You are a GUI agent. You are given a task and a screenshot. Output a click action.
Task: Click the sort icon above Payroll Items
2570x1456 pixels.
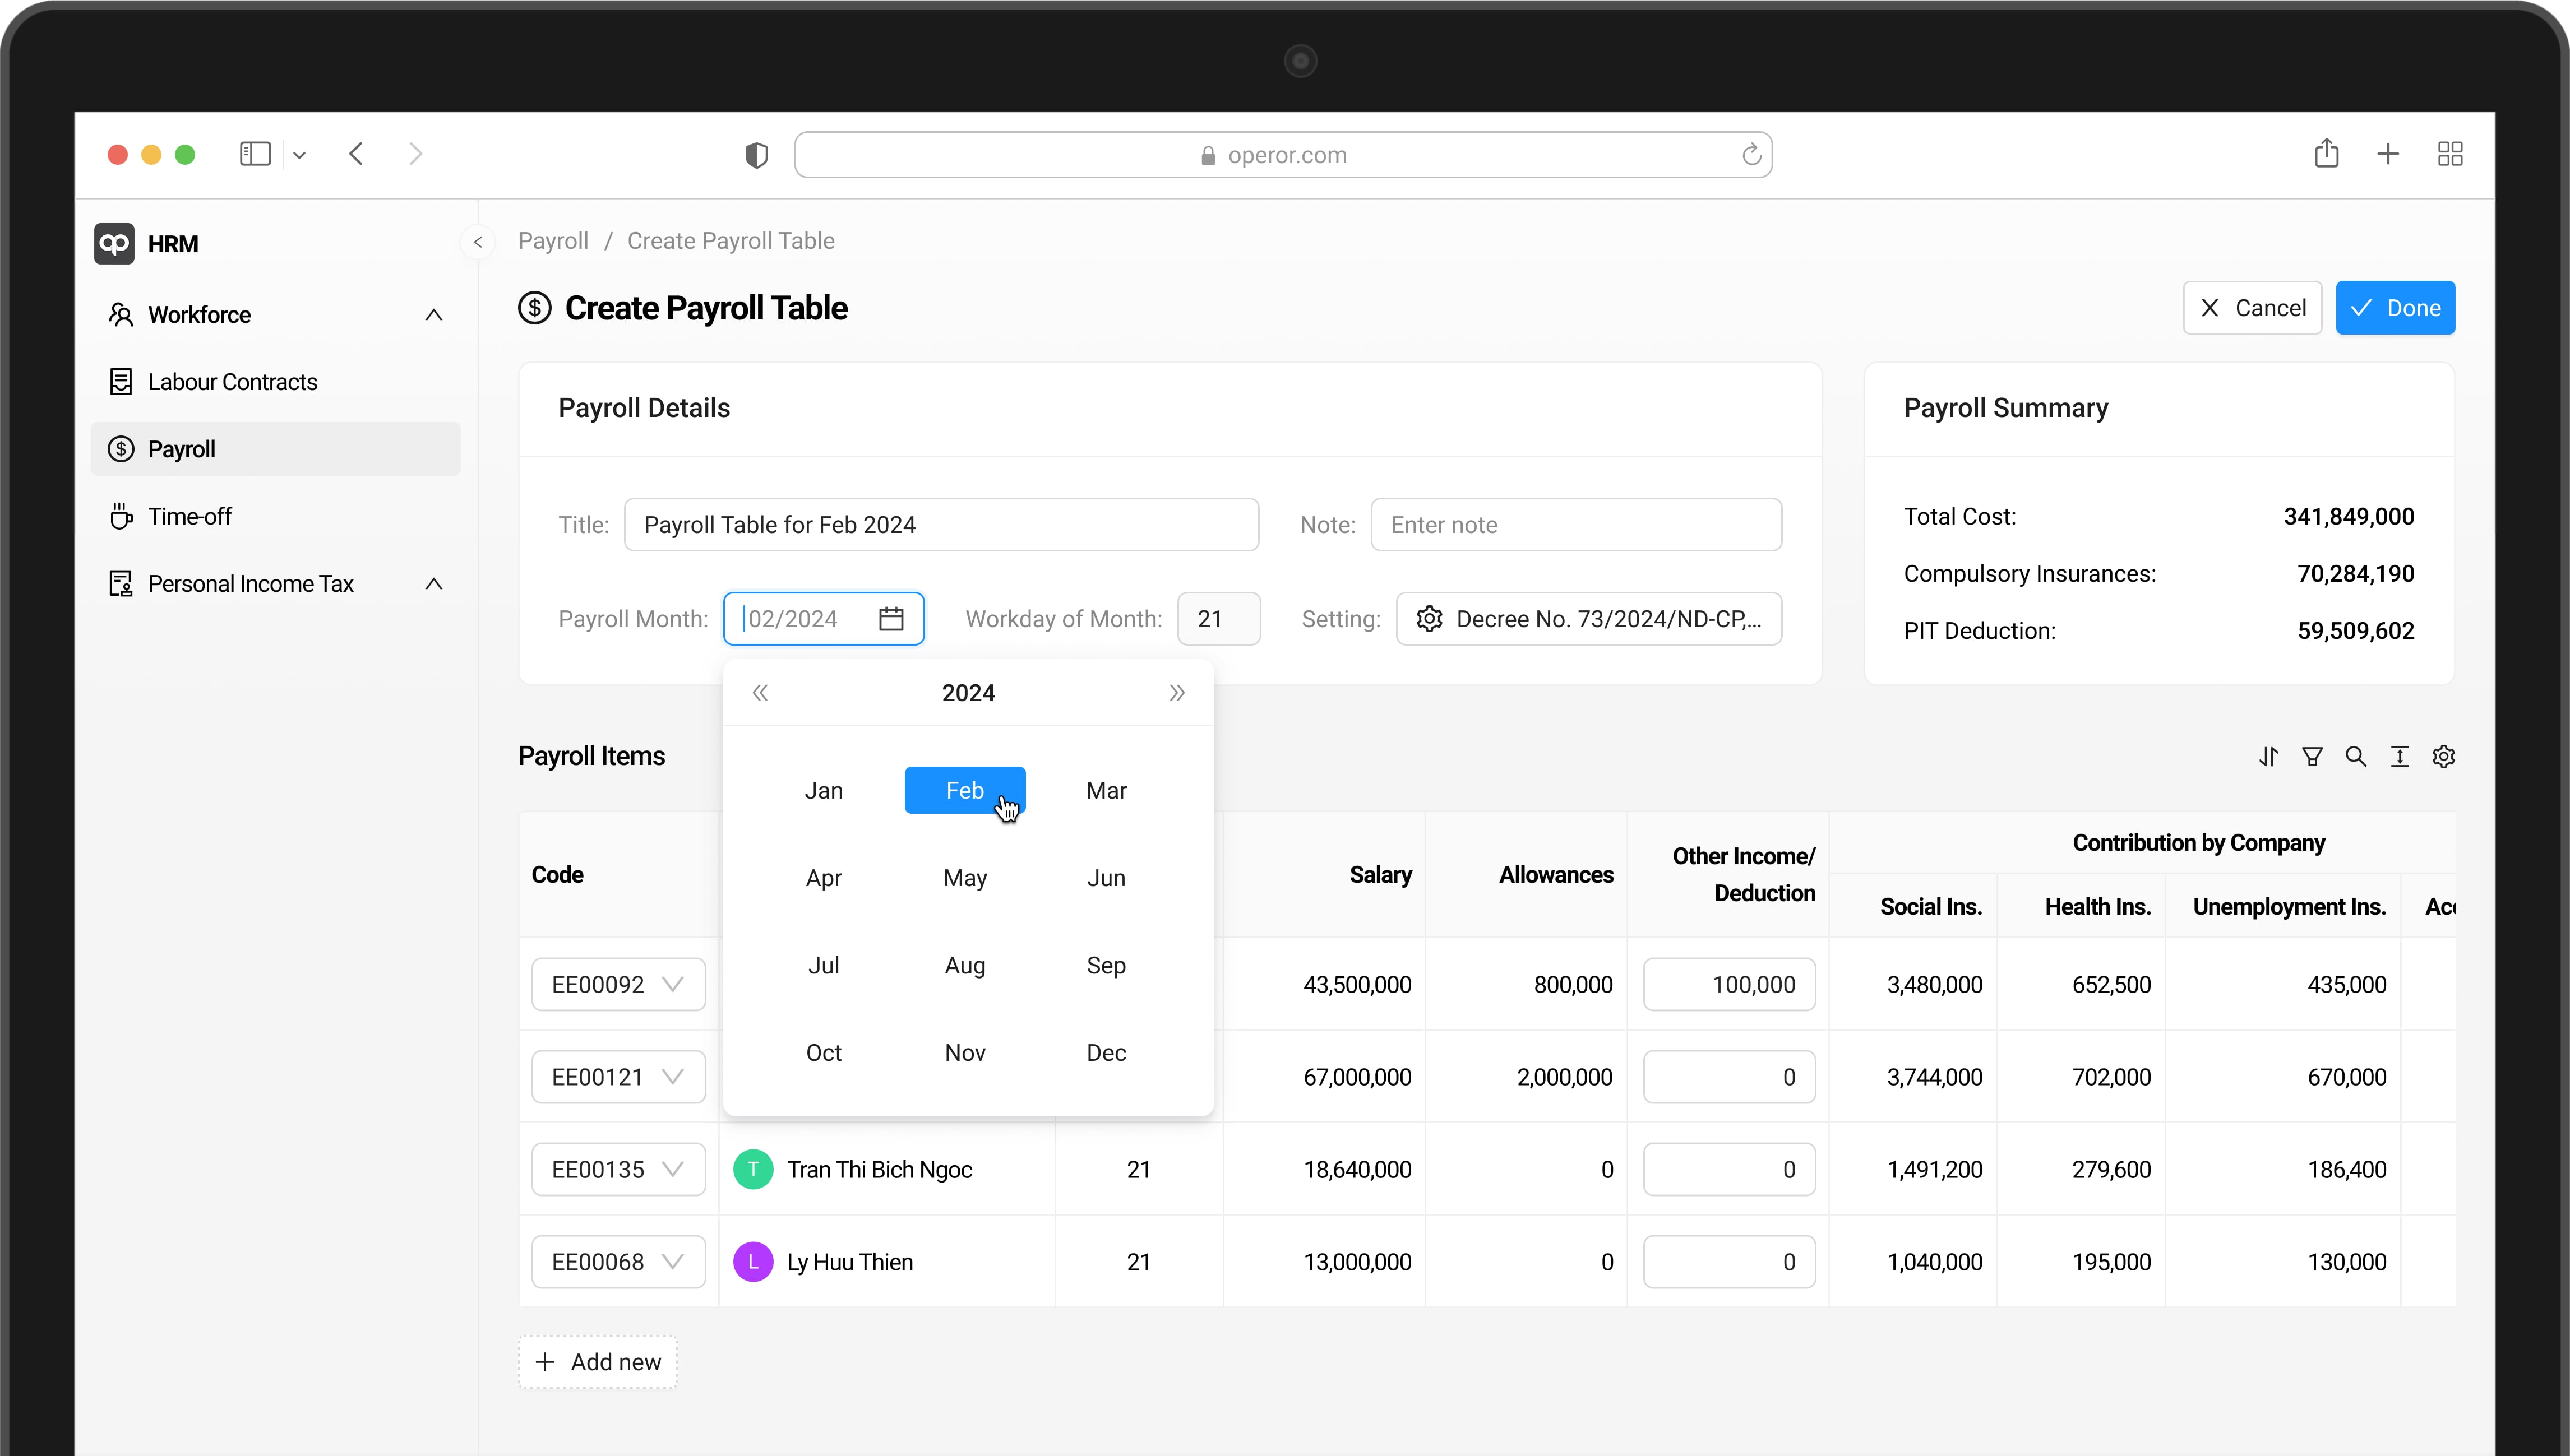(x=2268, y=757)
